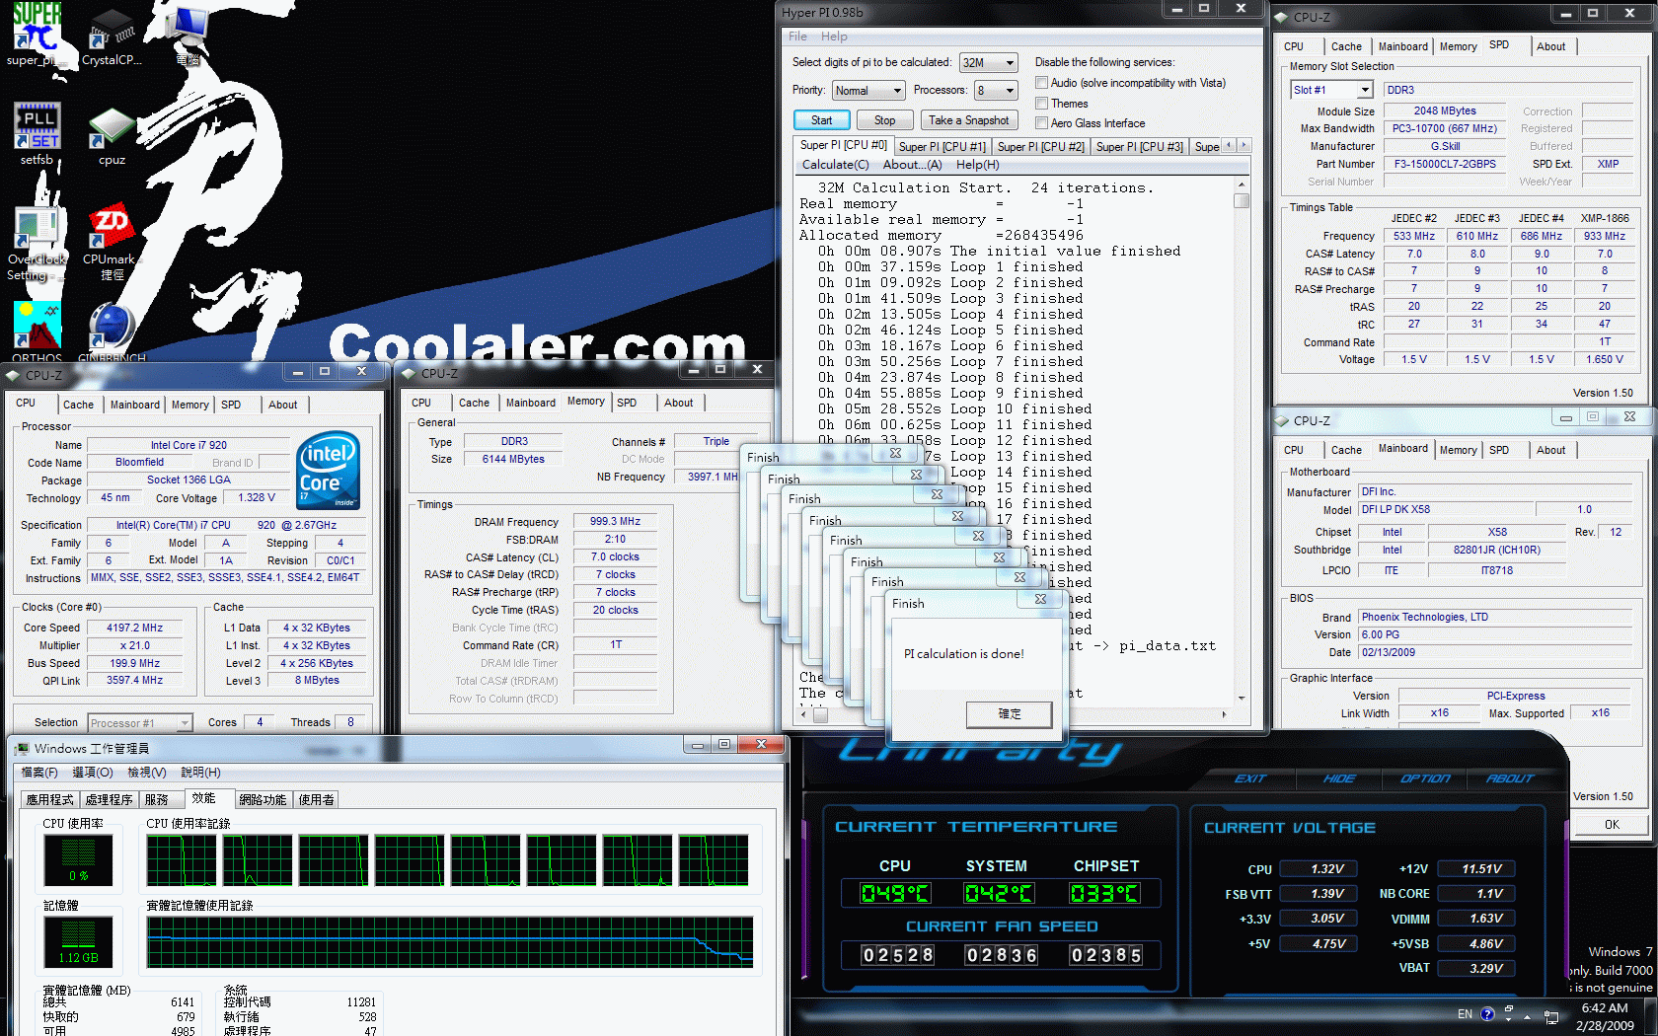1658x1036 pixels.
Task: Click the title icon of the CPU-Z CPU window
Action: coord(13,376)
